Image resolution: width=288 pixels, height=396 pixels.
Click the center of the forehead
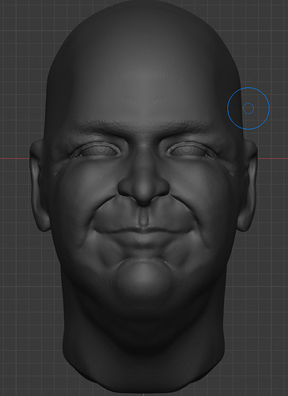[144, 87]
